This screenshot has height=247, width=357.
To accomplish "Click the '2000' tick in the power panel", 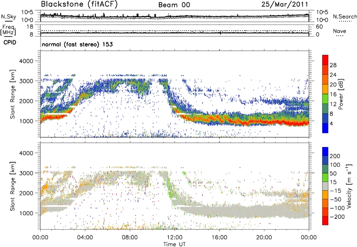I will pyautogui.click(x=26, y=101).
